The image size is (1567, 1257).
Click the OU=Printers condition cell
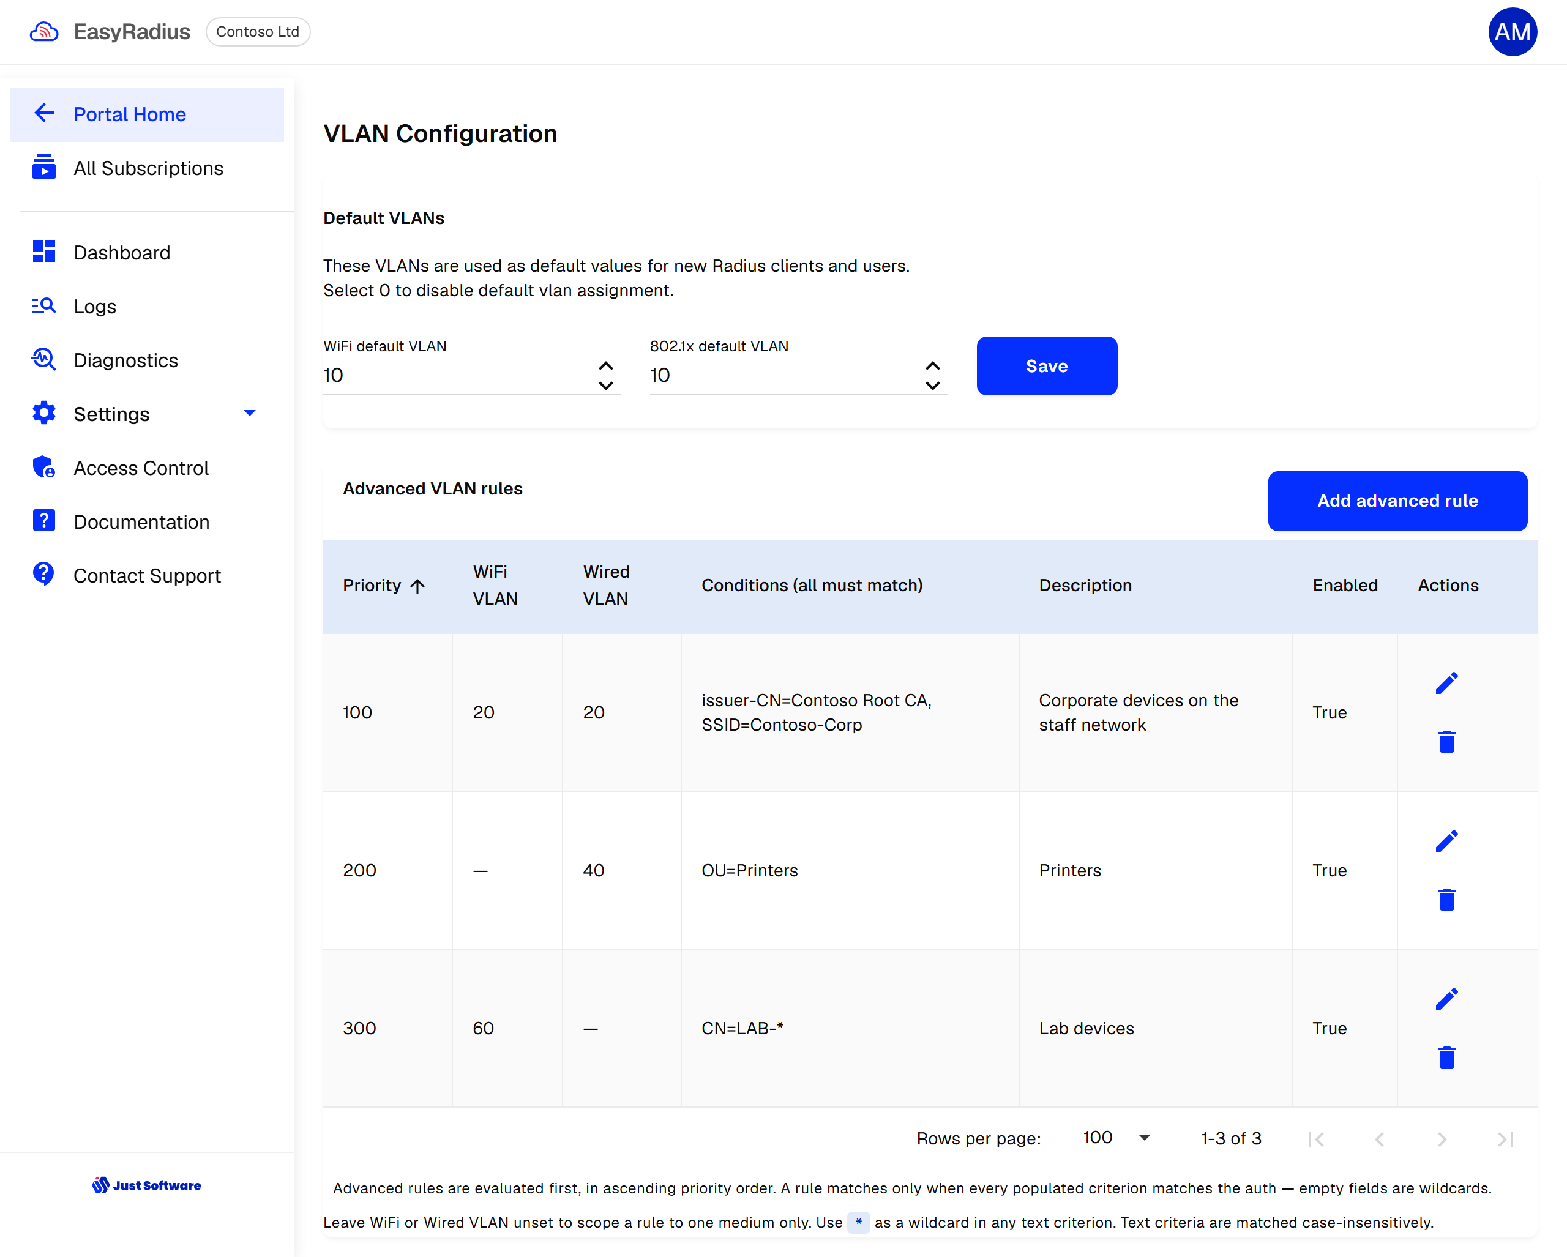(x=850, y=870)
